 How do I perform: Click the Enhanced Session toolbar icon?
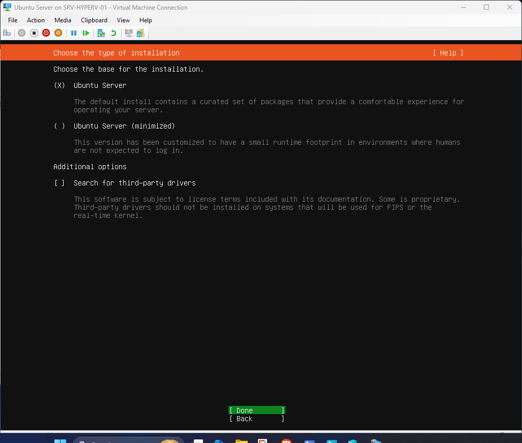coord(128,33)
